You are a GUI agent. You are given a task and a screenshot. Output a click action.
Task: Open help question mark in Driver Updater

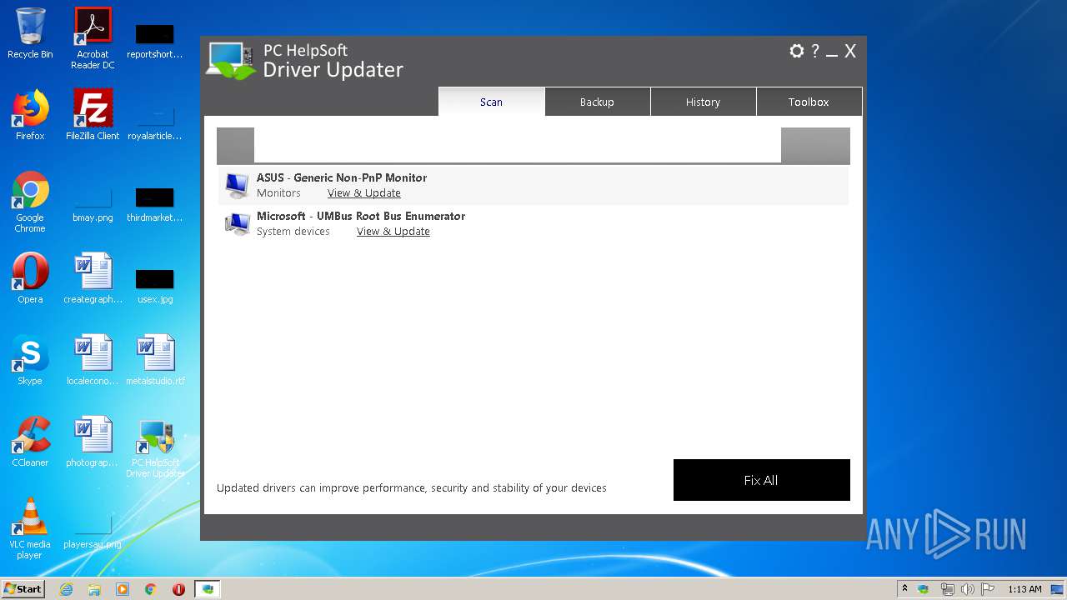point(815,51)
